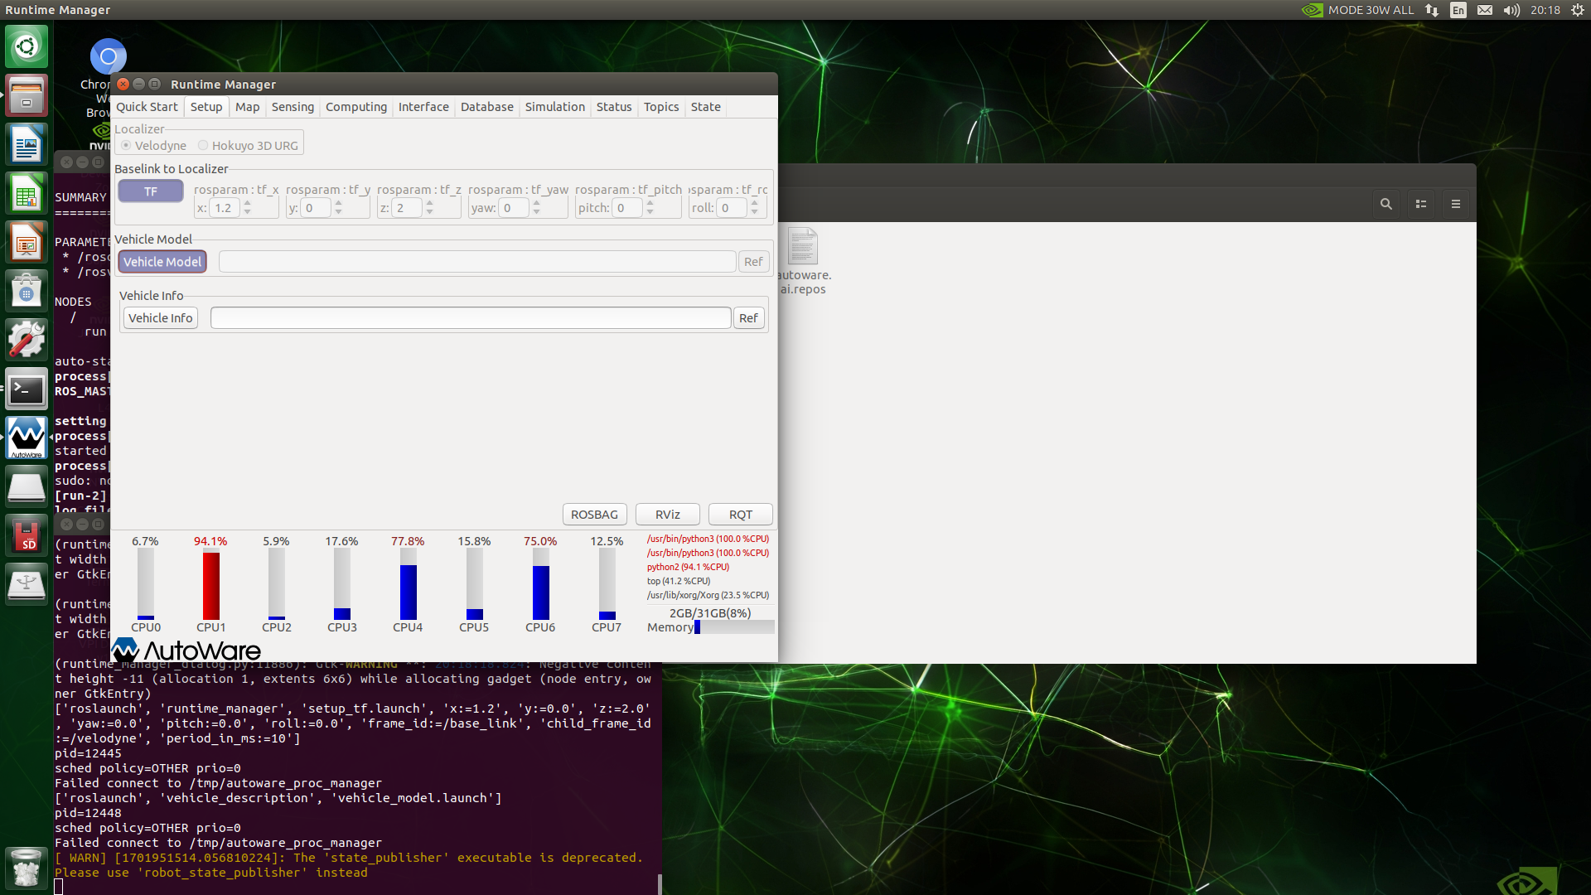Click clock showing 20:18
Image resolution: width=1591 pixels, height=895 pixels.
(1545, 10)
